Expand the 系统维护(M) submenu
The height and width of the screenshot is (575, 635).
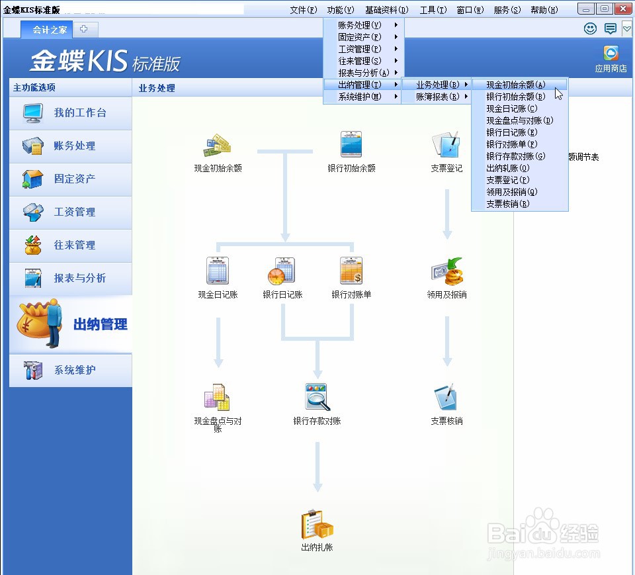[364, 97]
